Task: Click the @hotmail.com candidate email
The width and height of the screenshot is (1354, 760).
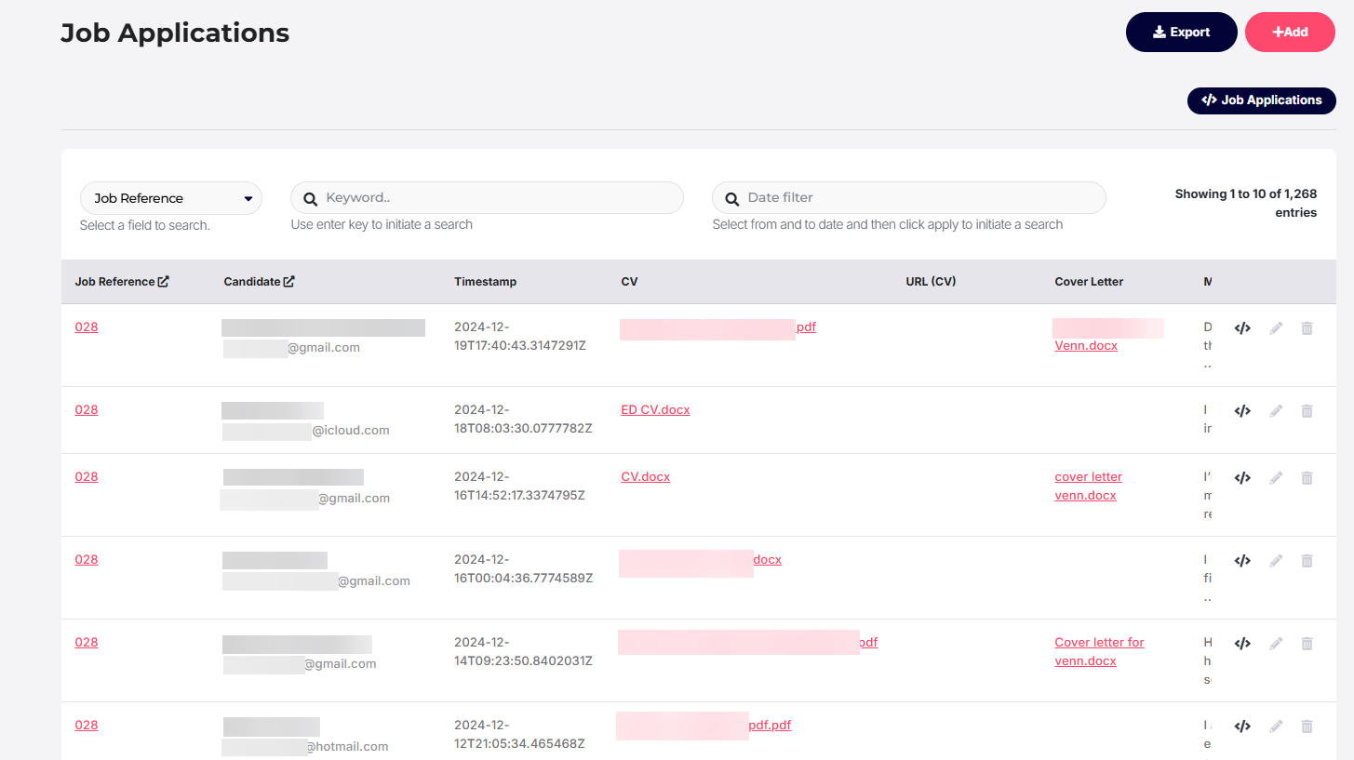Action: coord(347,746)
